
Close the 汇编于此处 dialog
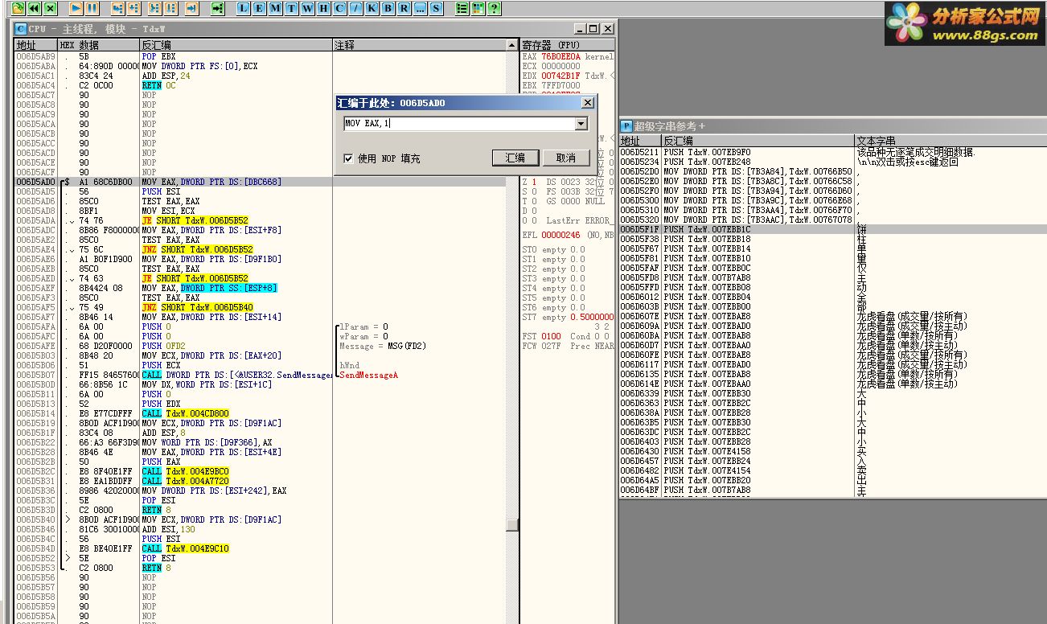pyautogui.click(x=588, y=103)
